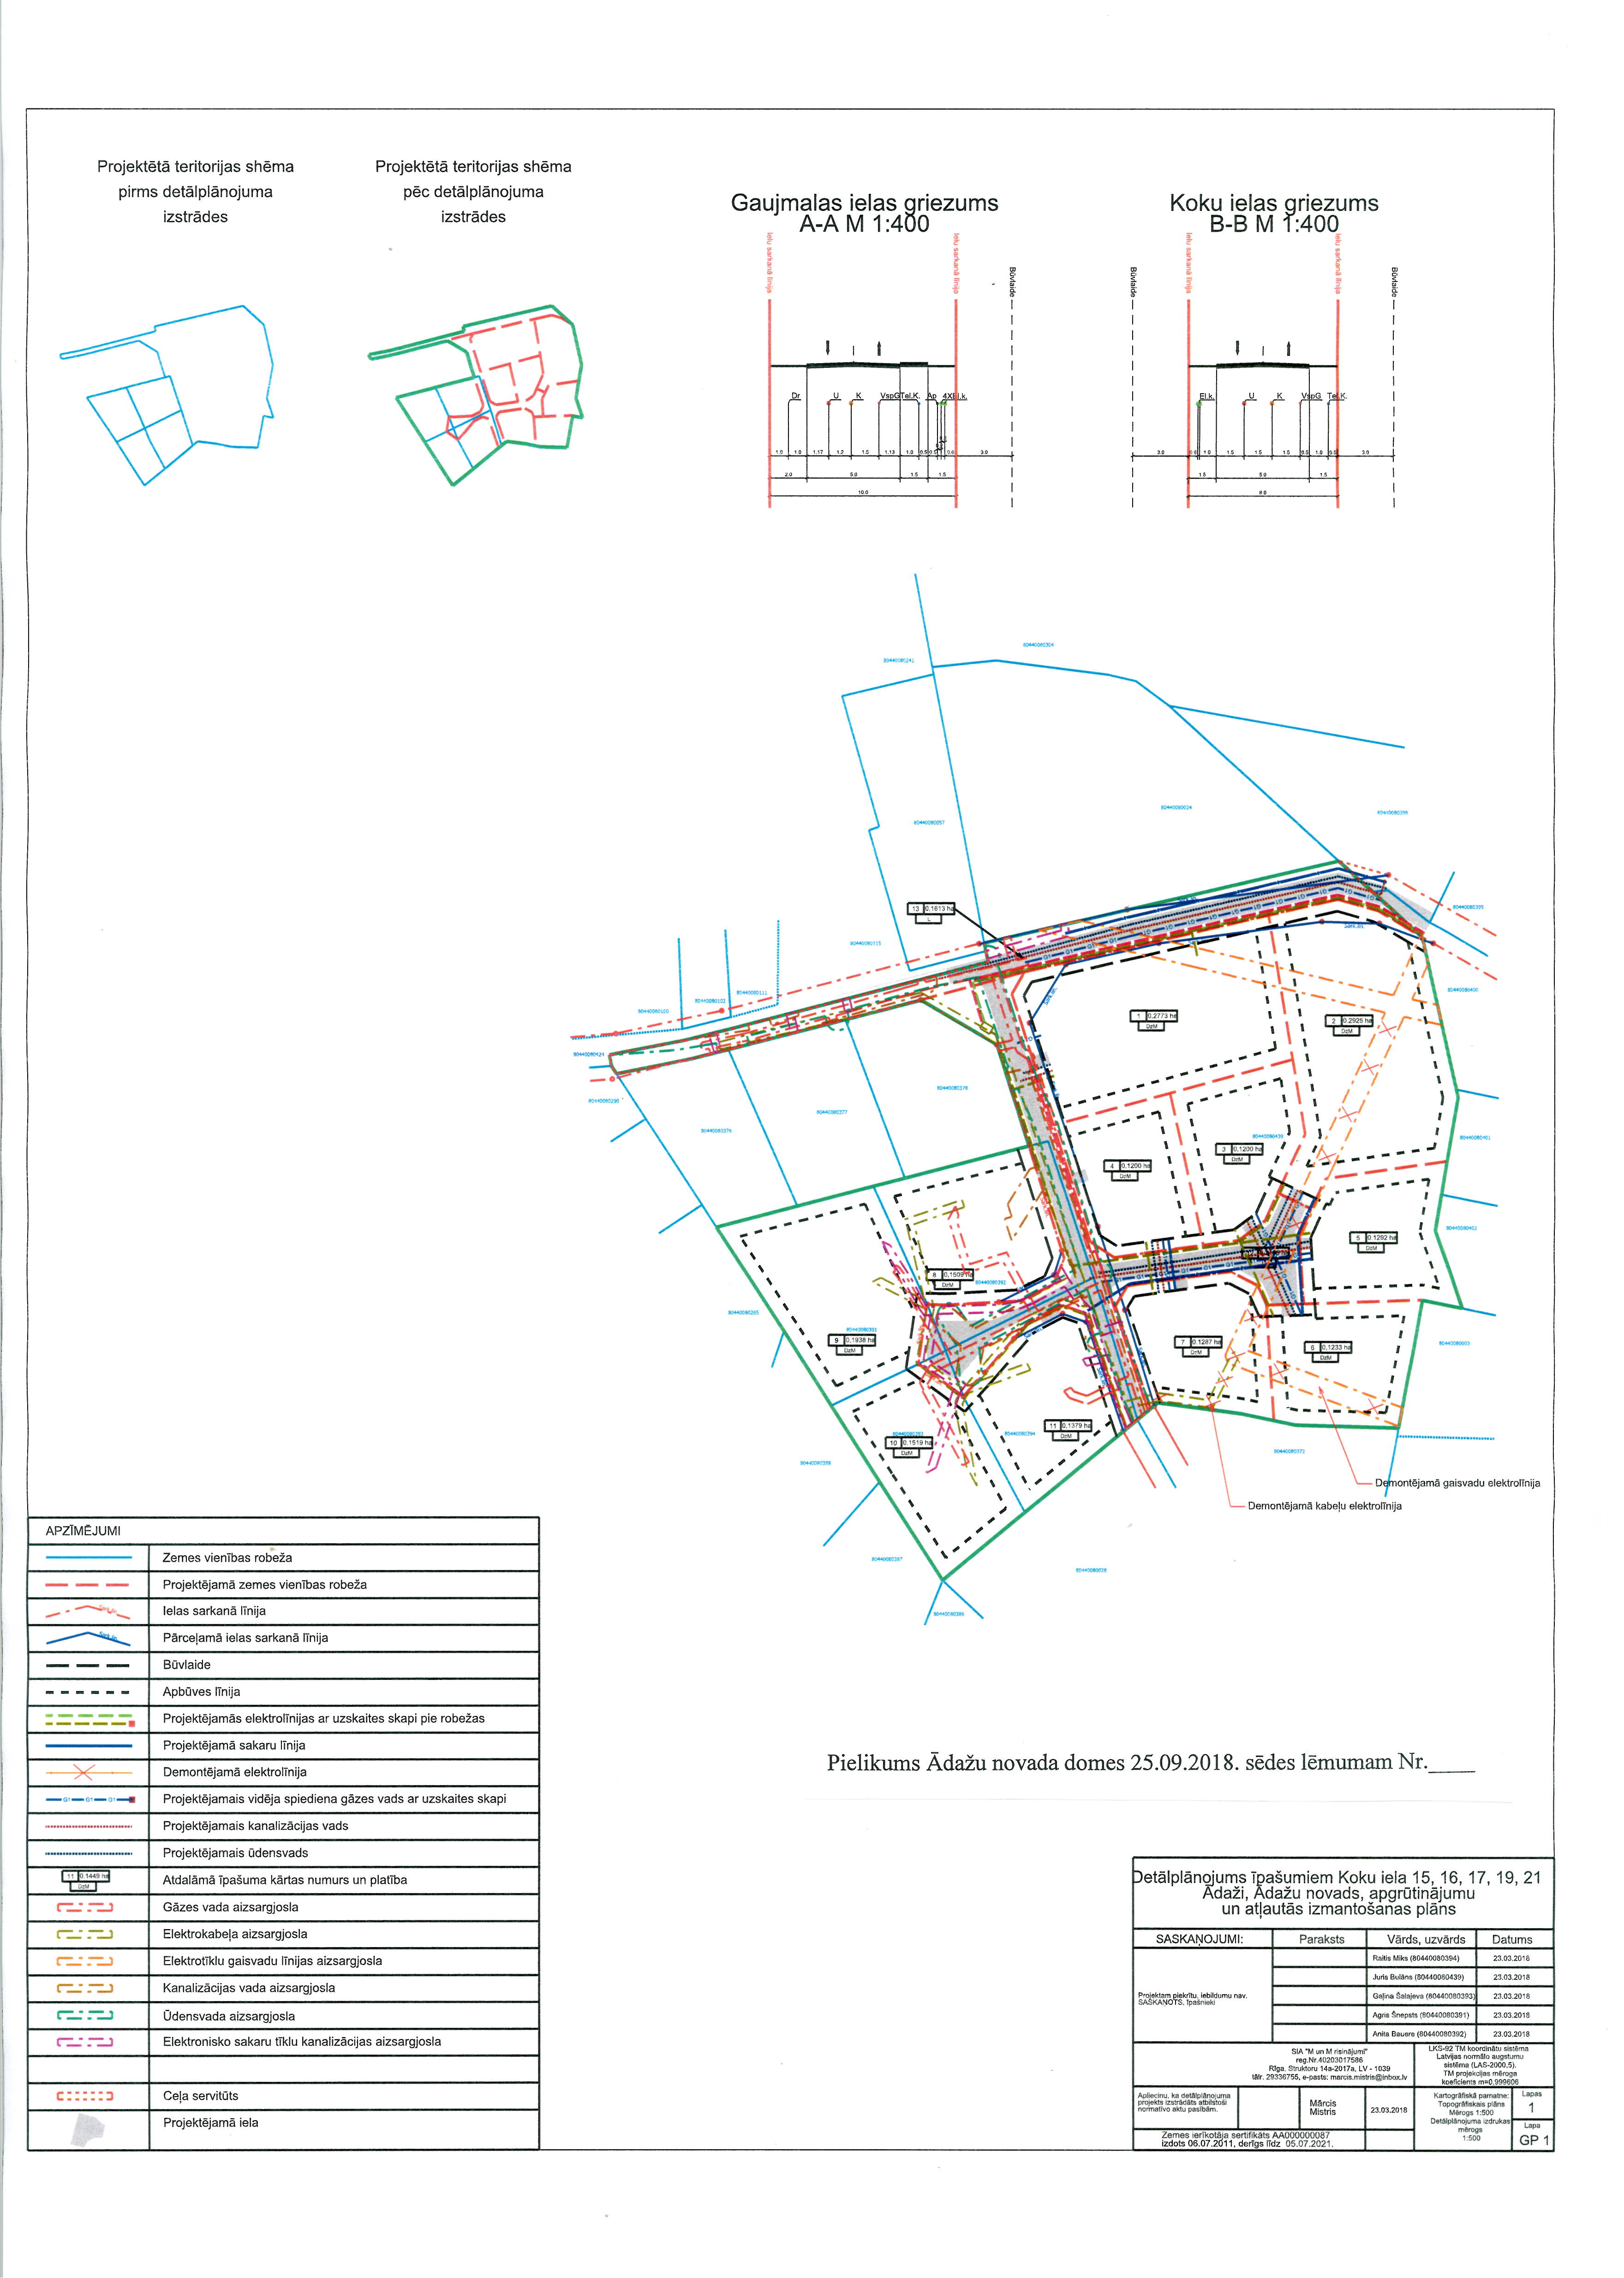Click the APZĪMĒJUMI legend header

coord(83,1532)
